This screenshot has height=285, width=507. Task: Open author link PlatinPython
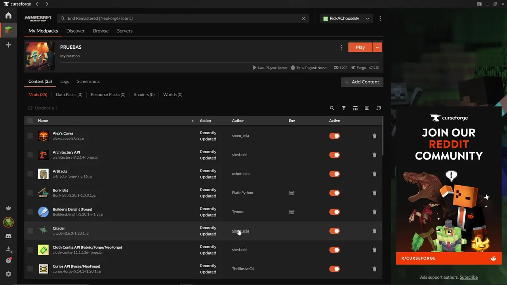click(x=242, y=193)
